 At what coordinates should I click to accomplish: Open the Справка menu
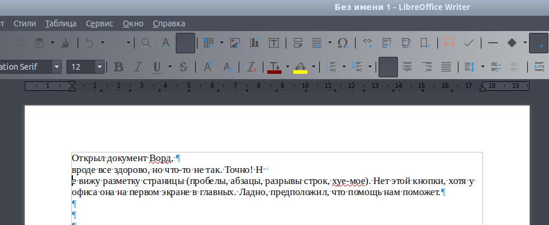click(x=169, y=23)
